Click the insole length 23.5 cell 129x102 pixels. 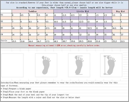(125, 41)
